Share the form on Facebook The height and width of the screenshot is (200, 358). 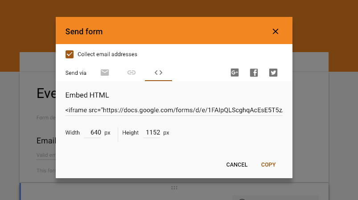pos(254,73)
